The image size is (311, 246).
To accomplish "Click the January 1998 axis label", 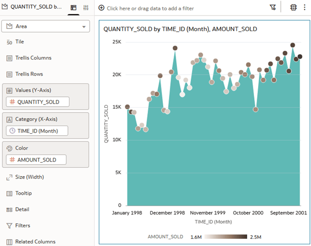I will coord(127,213).
